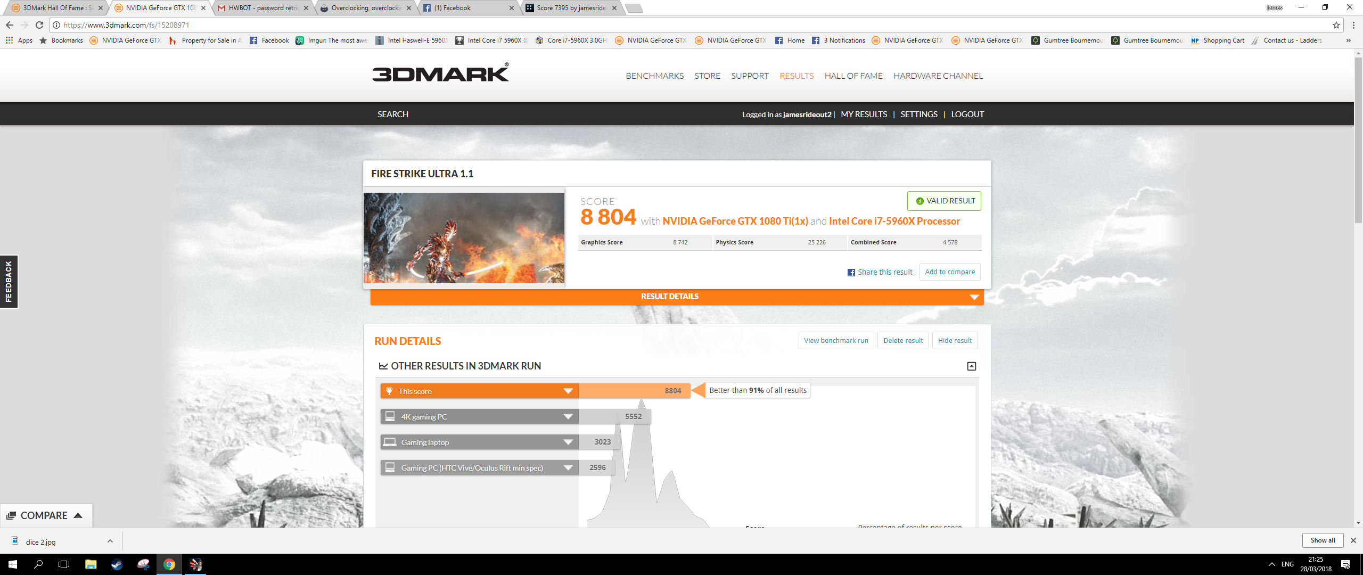Bookmark this page with the star icon

pos(1336,25)
